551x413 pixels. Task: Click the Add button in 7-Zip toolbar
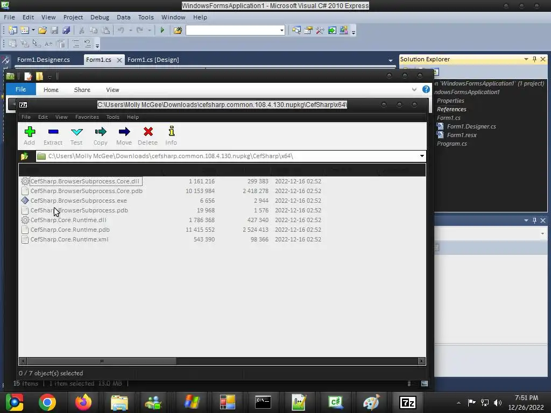pos(30,136)
